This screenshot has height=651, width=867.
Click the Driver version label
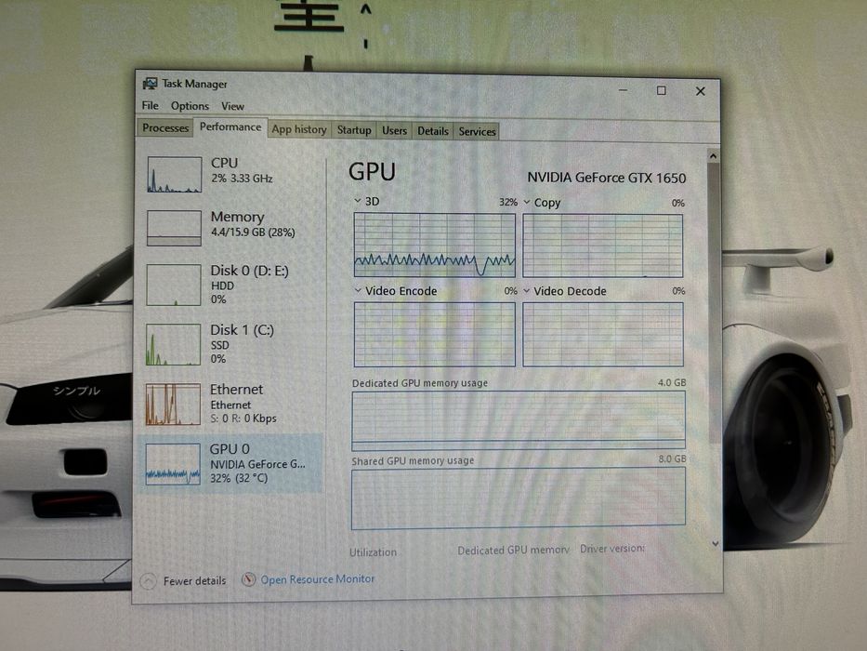coord(612,549)
